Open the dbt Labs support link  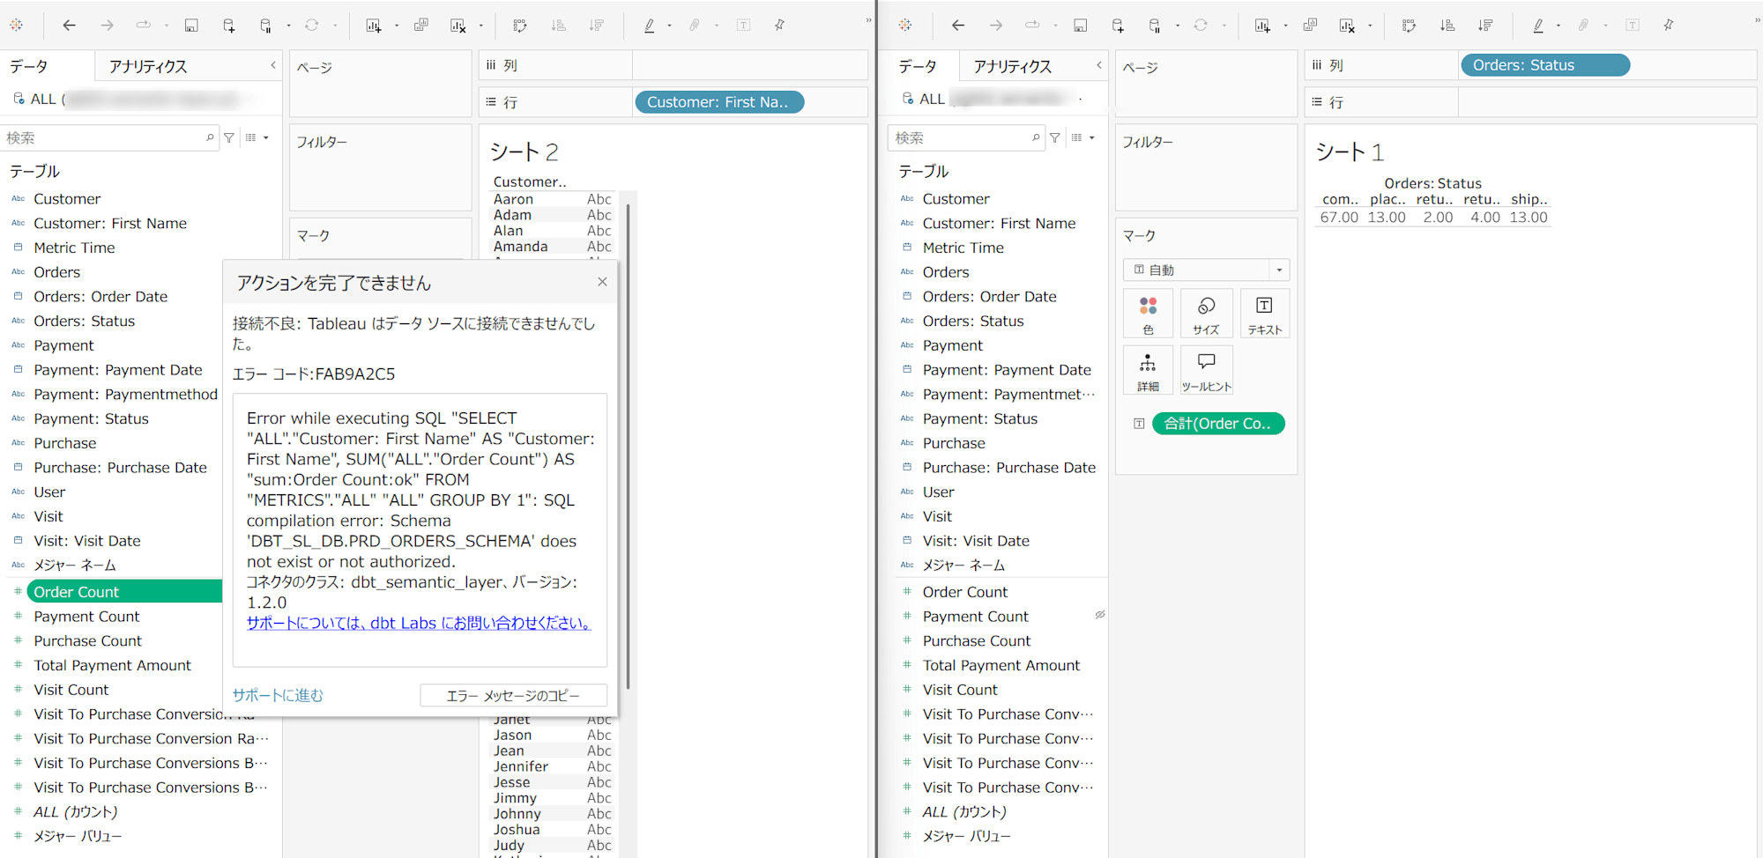coord(419,623)
